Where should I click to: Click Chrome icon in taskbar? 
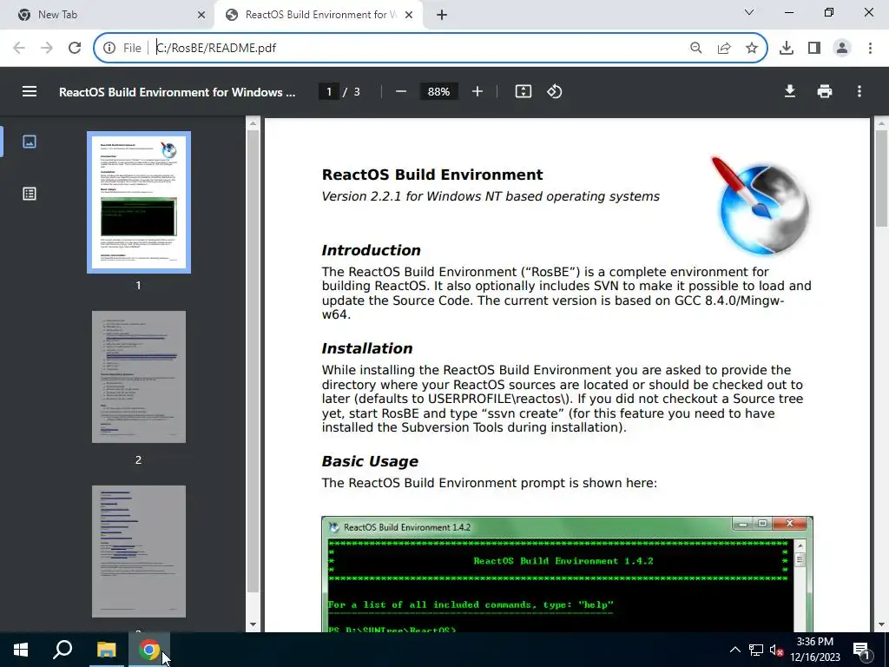[x=149, y=650]
